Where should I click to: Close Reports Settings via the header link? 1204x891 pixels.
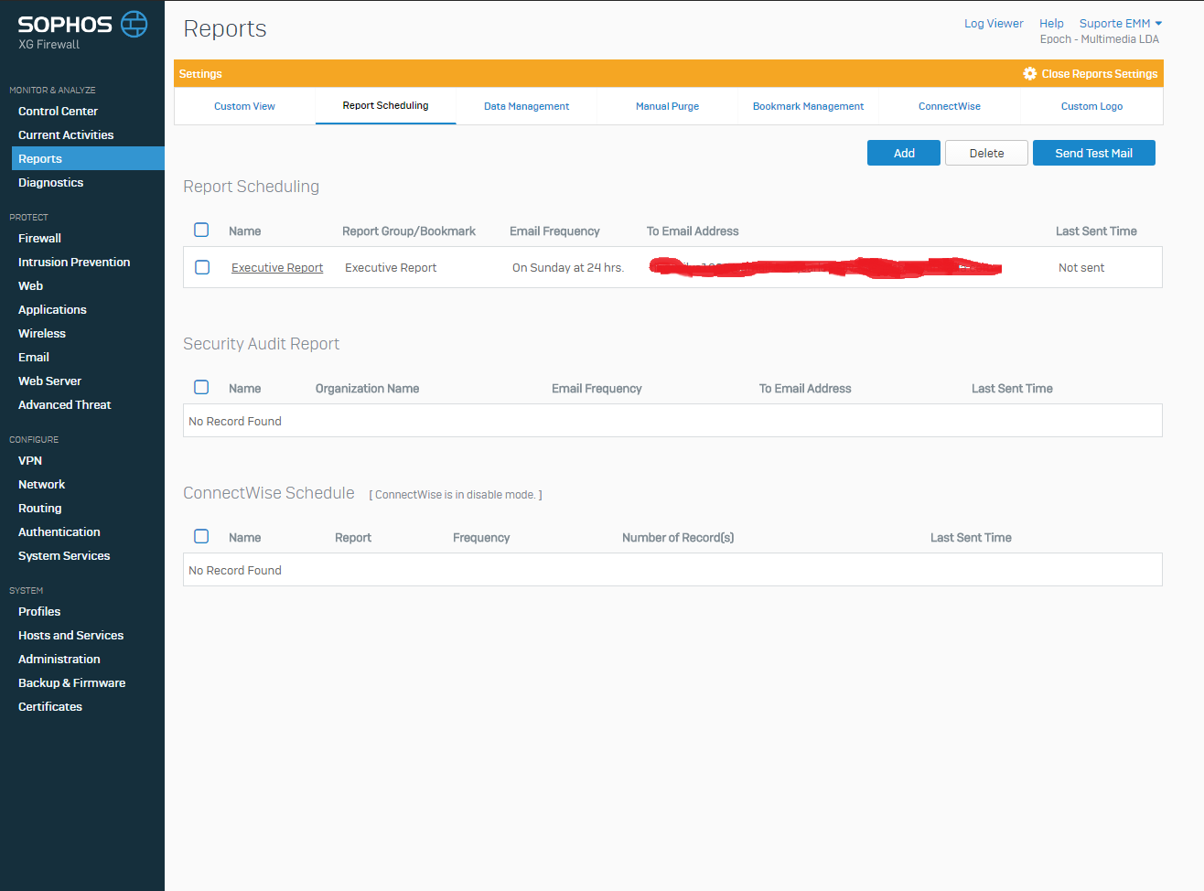1099,73
